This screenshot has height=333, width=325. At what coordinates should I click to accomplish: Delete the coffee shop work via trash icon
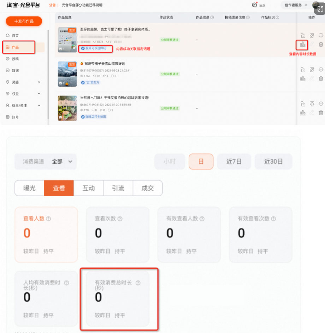pyautogui.click(x=321, y=113)
